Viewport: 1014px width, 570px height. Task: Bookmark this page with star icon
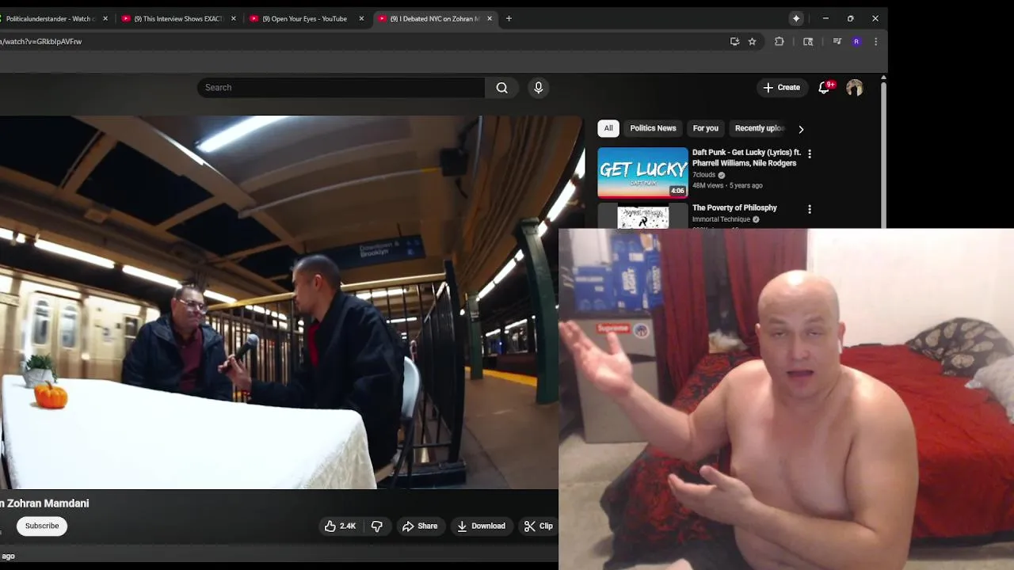click(753, 41)
